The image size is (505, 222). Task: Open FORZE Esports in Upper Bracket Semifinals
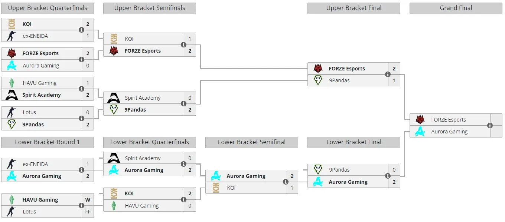(143, 51)
